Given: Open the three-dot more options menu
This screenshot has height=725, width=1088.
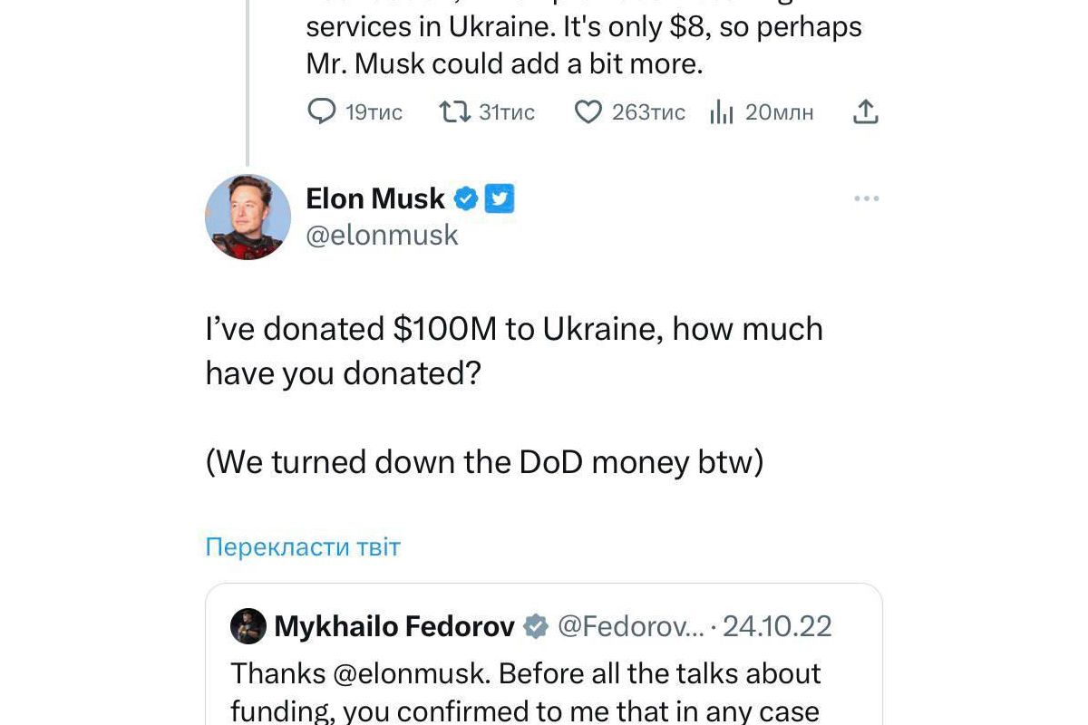Looking at the screenshot, I should (x=867, y=198).
